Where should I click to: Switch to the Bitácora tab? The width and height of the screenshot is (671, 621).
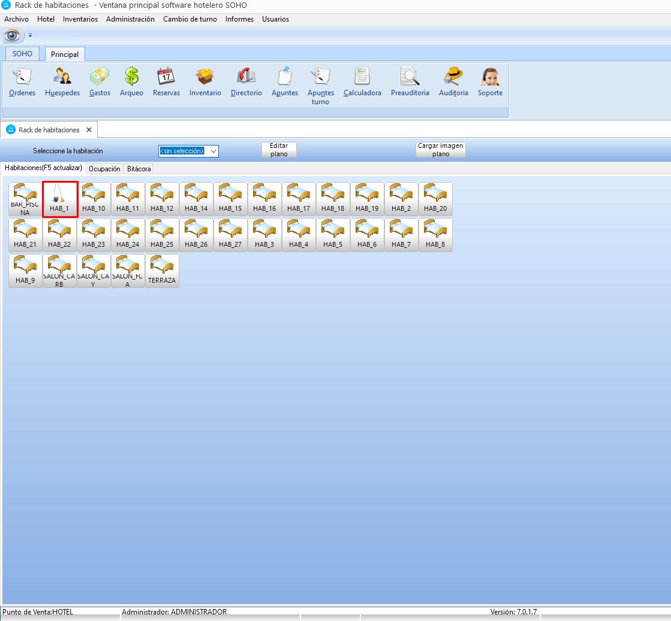pos(139,169)
